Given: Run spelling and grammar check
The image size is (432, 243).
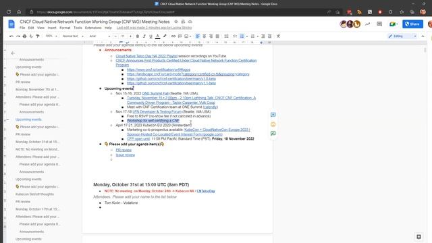Looking at the screenshot, I should click(x=31, y=36).
